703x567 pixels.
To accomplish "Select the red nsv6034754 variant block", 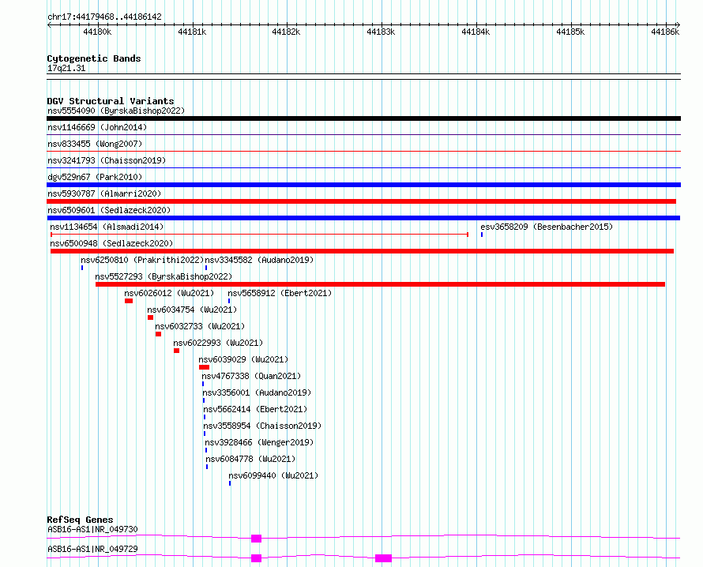I will coord(151,317).
